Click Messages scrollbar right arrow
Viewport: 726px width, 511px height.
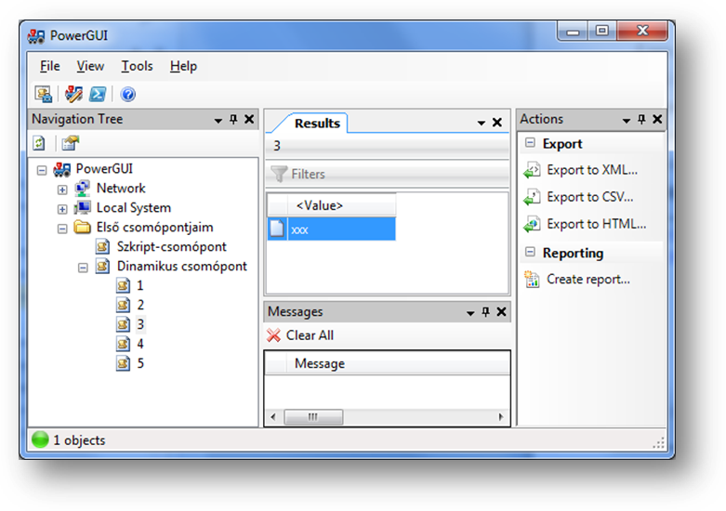click(x=501, y=417)
